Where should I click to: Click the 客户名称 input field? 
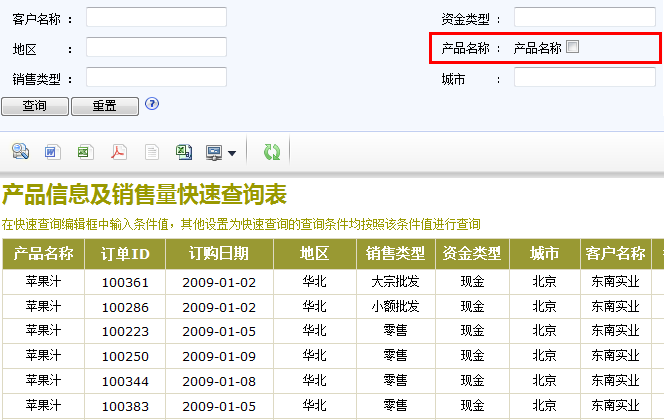pyautogui.click(x=156, y=17)
